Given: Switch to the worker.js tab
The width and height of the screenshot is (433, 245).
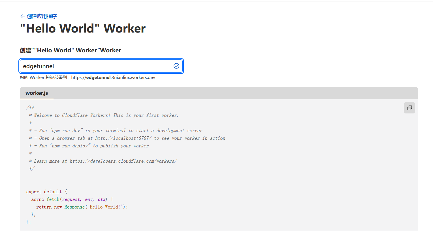Looking at the screenshot, I should coord(37,93).
